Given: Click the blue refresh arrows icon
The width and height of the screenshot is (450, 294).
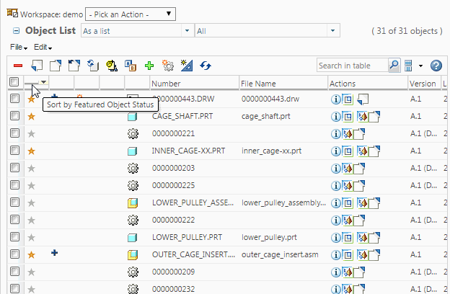Looking at the screenshot, I should [206, 66].
